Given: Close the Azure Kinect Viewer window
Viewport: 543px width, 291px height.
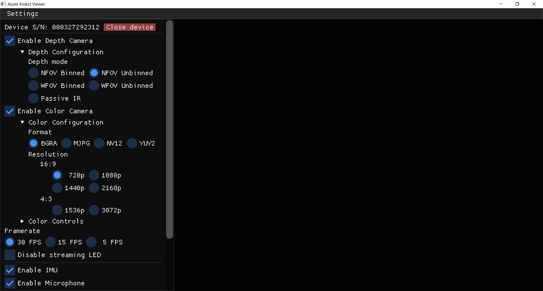Looking at the screenshot, I should (534, 4).
